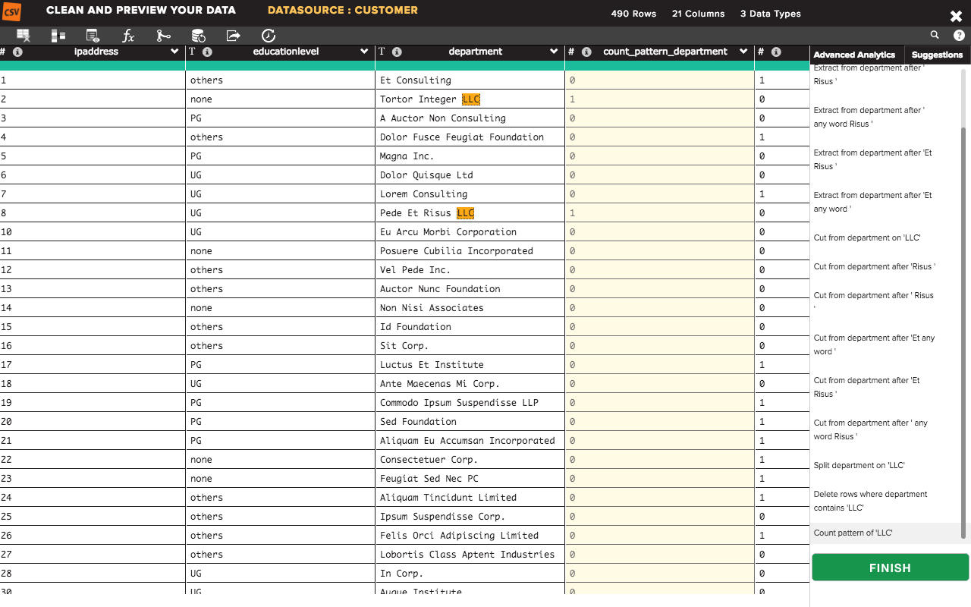Screen dimensions: 971x607
Task: Click the '490 Rows' label
Action: (x=633, y=14)
